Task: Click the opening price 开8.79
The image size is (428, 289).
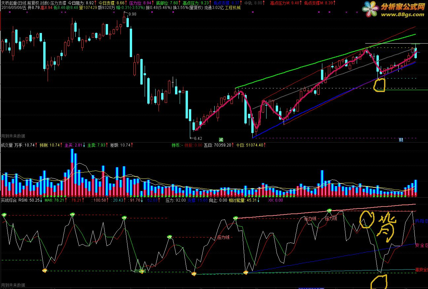Action: pos(34,7)
